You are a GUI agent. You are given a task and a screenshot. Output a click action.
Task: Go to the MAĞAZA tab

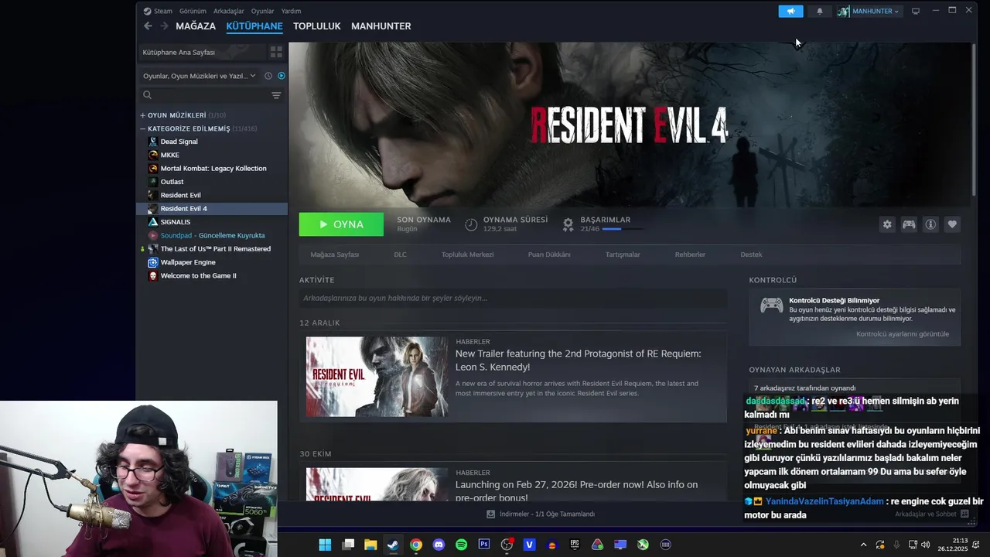click(x=196, y=26)
